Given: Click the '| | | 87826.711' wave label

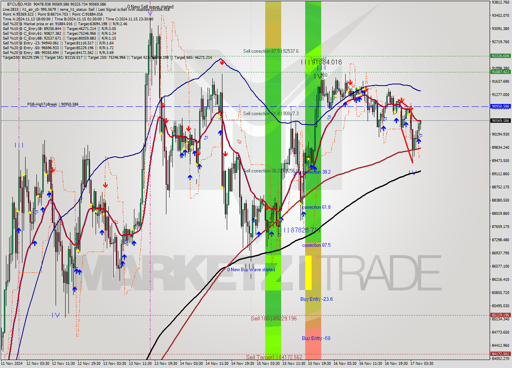Looking at the screenshot, I should click(300, 230).
